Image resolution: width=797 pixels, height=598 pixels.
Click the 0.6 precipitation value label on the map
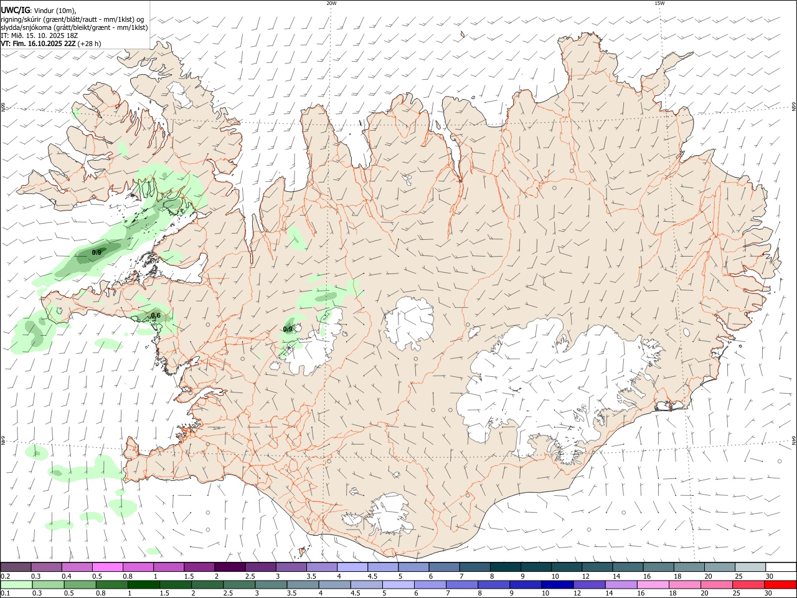pos(156,315)
